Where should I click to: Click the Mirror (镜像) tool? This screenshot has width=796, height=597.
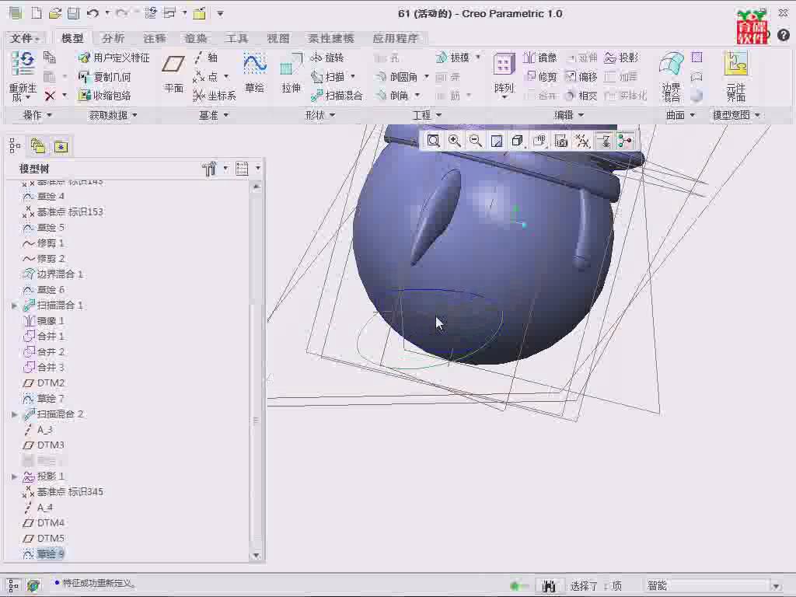pyautogui.click(x=540, y=58)
